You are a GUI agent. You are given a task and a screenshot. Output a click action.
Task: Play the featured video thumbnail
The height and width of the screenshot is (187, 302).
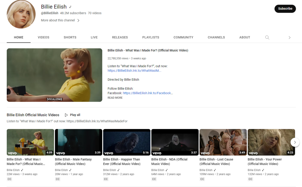(55, 75)
